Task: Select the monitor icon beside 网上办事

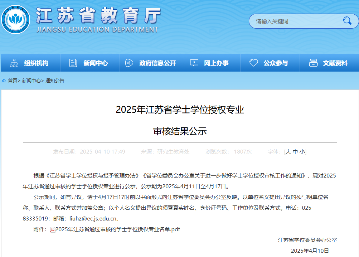Action: (x=194, y=62)
